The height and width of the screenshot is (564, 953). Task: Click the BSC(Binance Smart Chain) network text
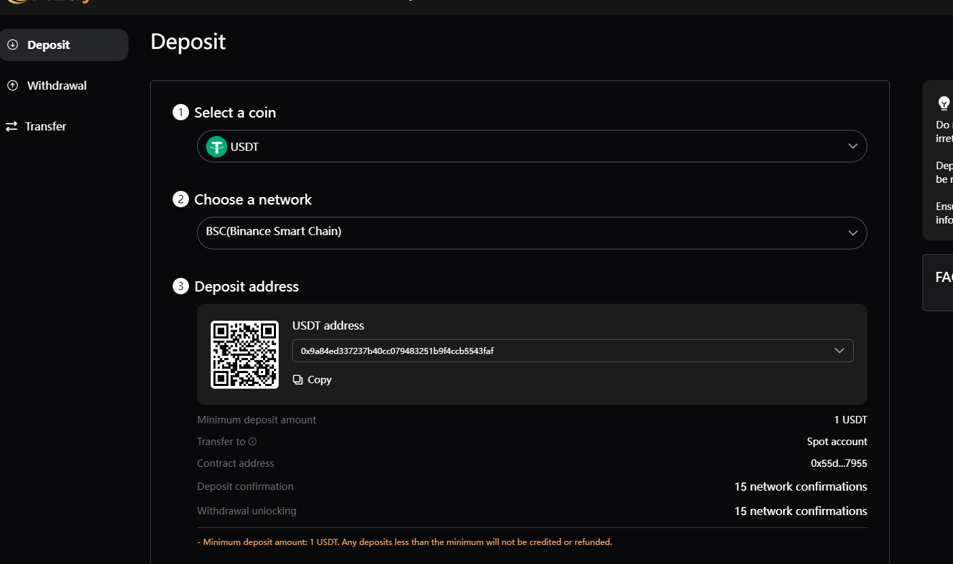(x=274, y=232)
